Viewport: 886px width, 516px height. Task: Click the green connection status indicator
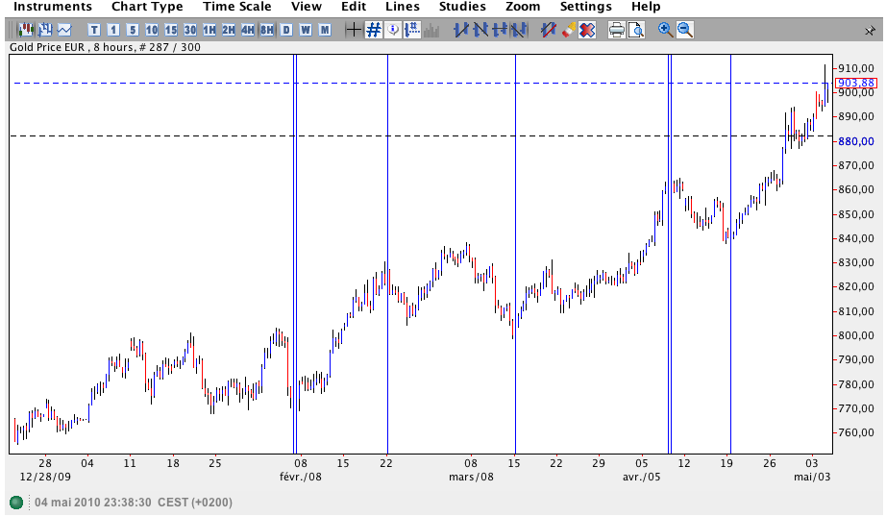click(16, 503)
